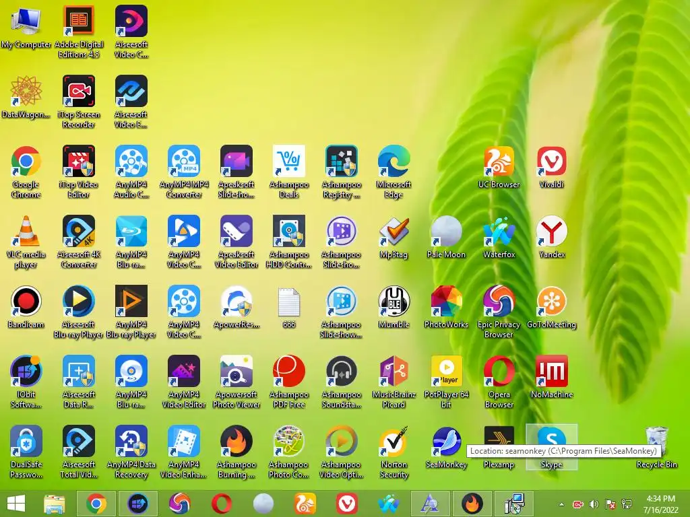Select AnyMP4 Data Recovery icon
Image resolution: width=690 pixels, height=517 pixels.
click(x=131, y=452)
